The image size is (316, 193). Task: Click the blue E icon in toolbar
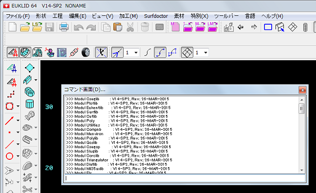point(62,53)
